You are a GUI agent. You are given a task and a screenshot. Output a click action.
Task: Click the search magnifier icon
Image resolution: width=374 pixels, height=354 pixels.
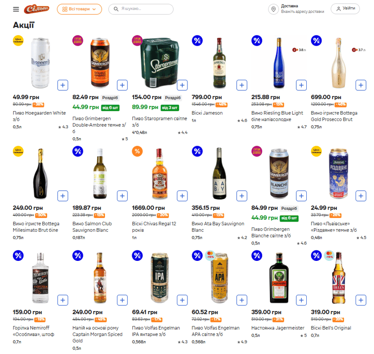pyautogui.click(x=115, y=9)
